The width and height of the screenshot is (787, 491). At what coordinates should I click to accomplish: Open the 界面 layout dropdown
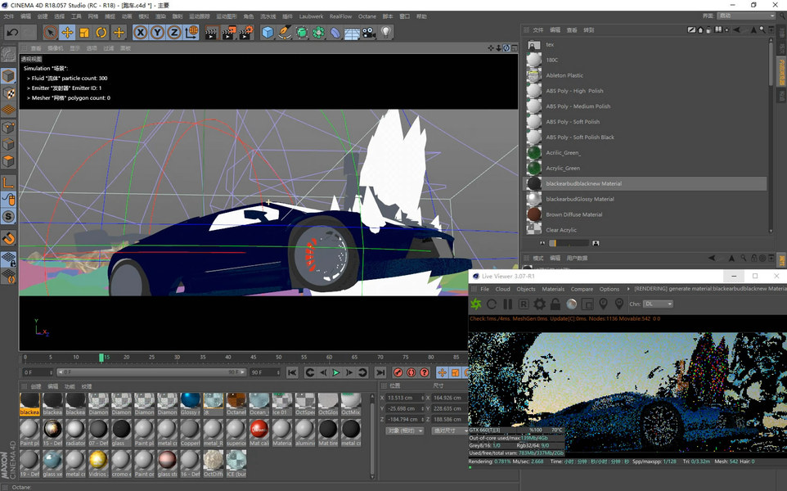tap(746, 16)
